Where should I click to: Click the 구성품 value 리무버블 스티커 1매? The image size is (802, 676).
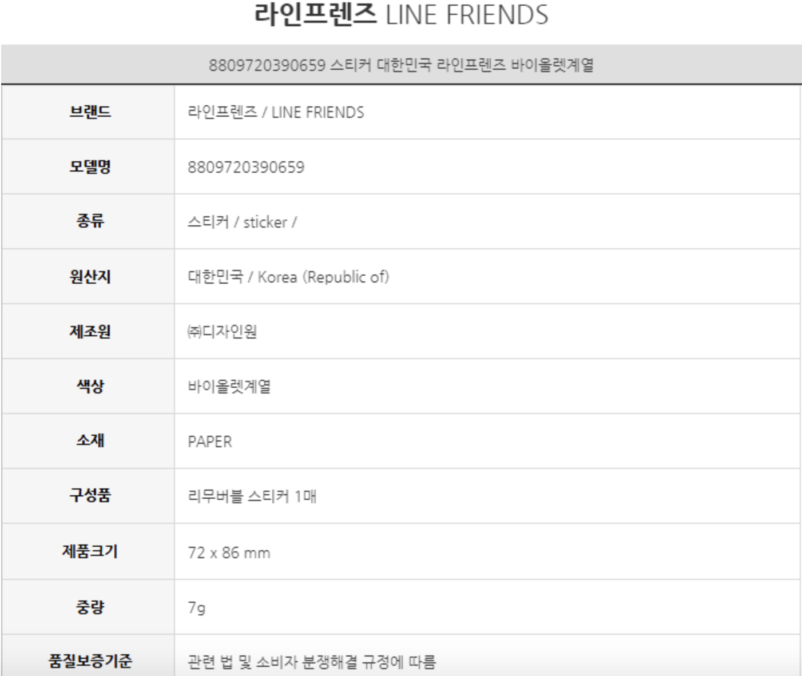pos(252,496)
